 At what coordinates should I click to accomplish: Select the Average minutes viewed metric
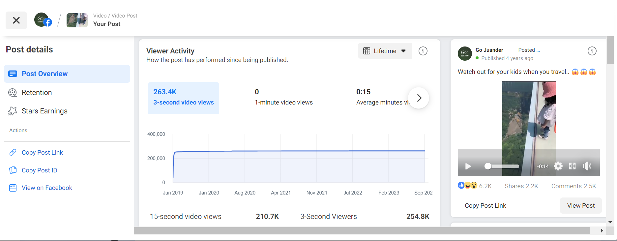pos(382,98)
